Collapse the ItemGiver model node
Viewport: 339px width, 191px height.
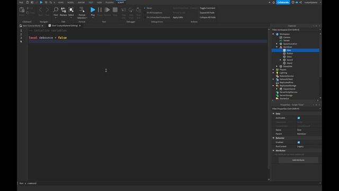[x=276, y=47]
